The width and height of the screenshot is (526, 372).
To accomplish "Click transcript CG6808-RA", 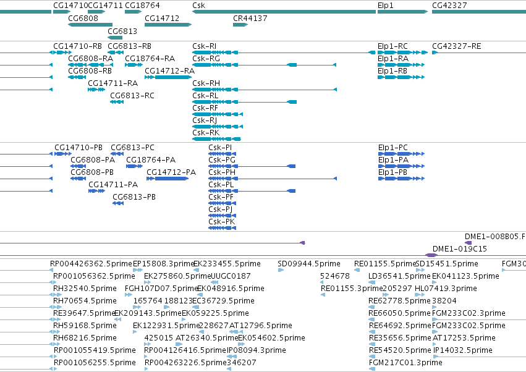I will 91,59.
